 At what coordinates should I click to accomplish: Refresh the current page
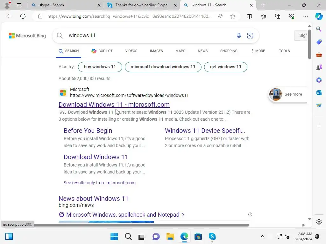coord(23,16)
